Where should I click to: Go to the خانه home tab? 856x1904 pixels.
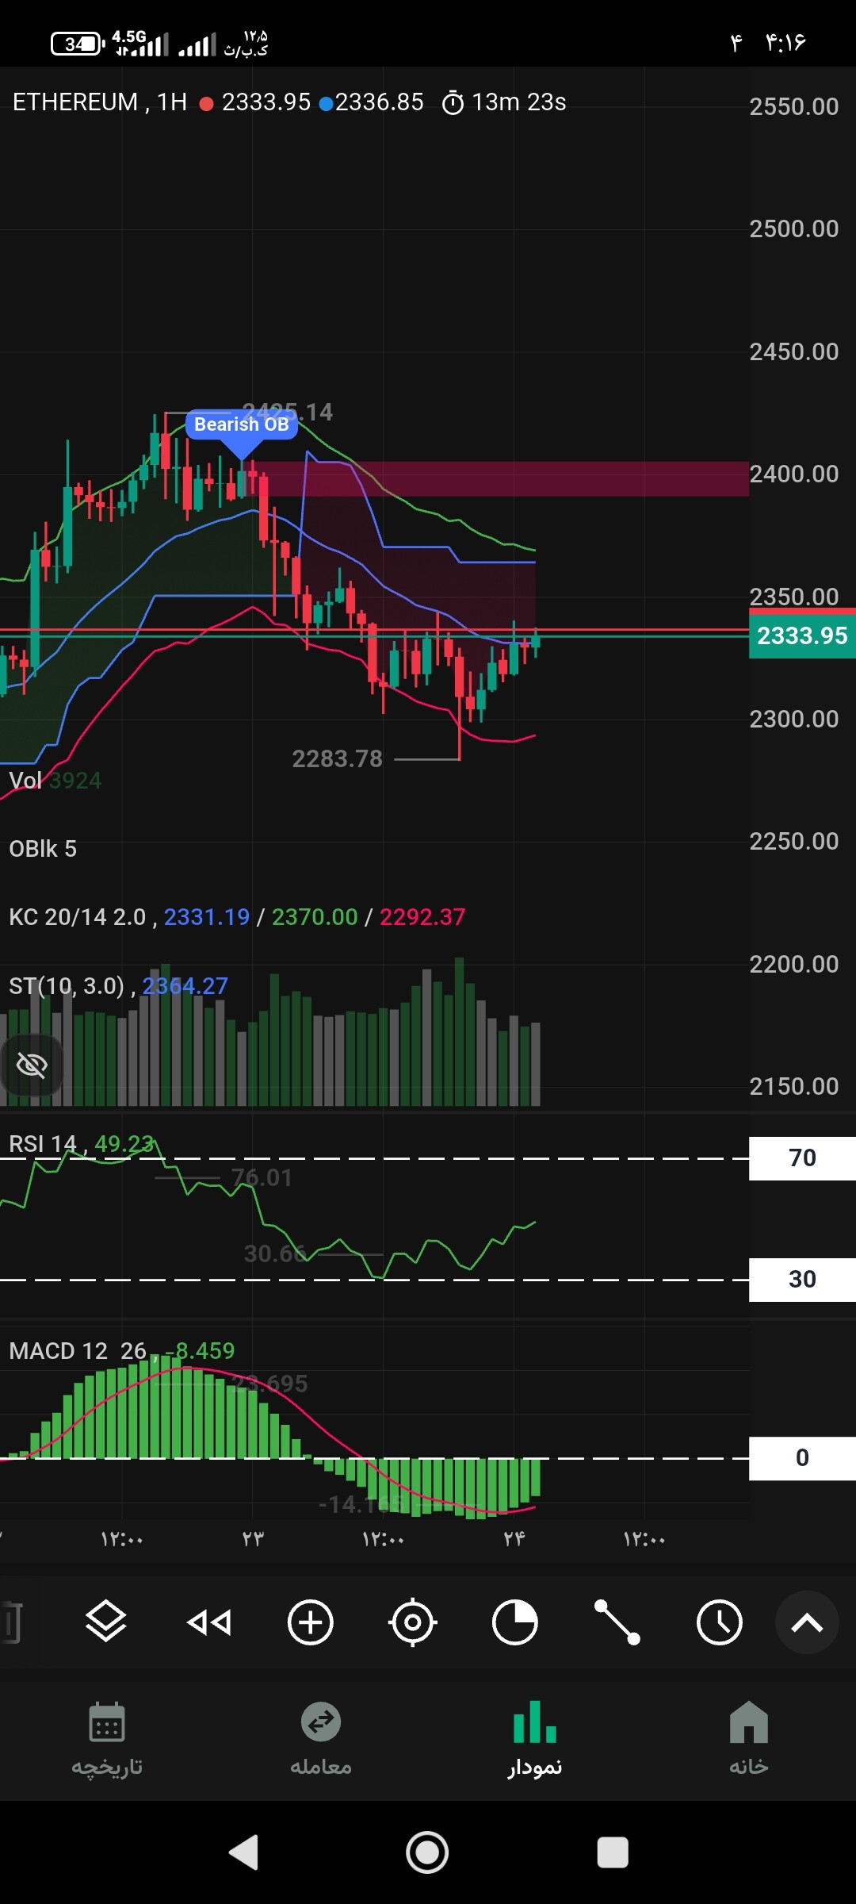coord(749,1738)
